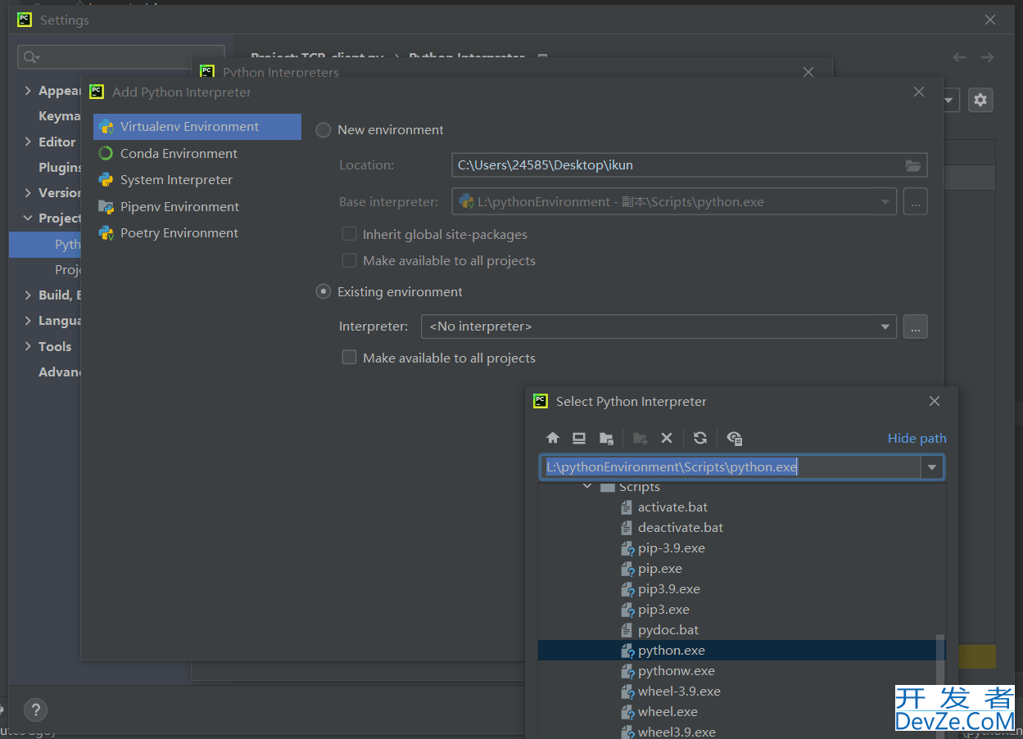
Task: Jump to project directory icon
Action: click(x=606, y=438)
